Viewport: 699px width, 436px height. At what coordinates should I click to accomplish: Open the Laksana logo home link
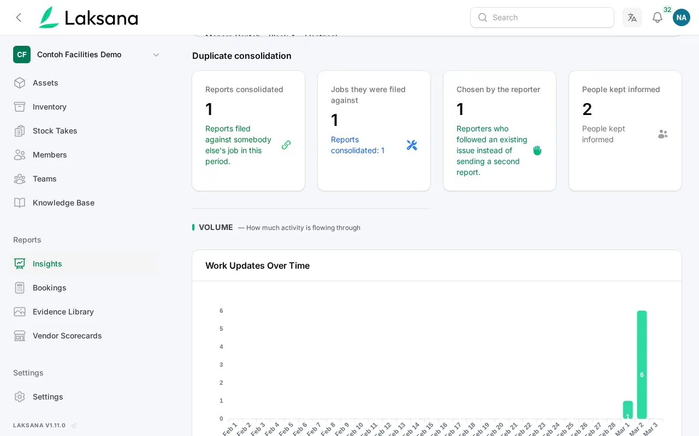click(x=88, y=17)
